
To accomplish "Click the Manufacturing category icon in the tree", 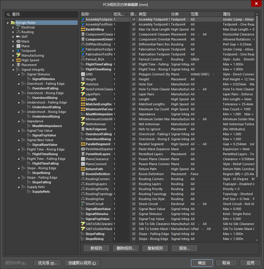I will 18,55.
